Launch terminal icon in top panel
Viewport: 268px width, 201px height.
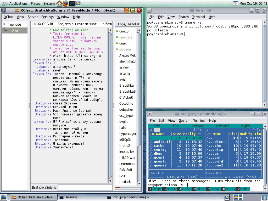click(72, 3)
